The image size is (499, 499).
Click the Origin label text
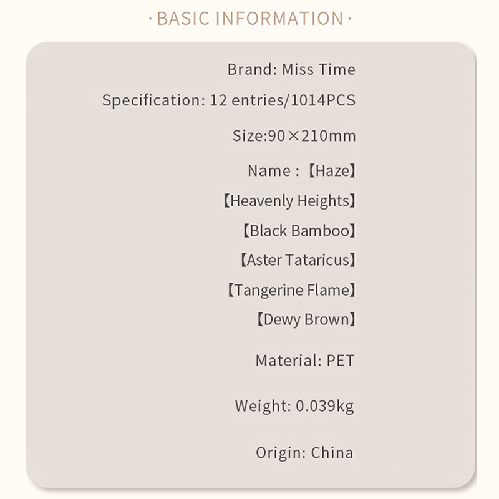(x=281, y=453)
